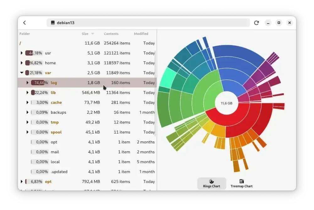The height and width of the screenshot is (210, 314).
Task: Expand the usr folder
Action: 22,53
